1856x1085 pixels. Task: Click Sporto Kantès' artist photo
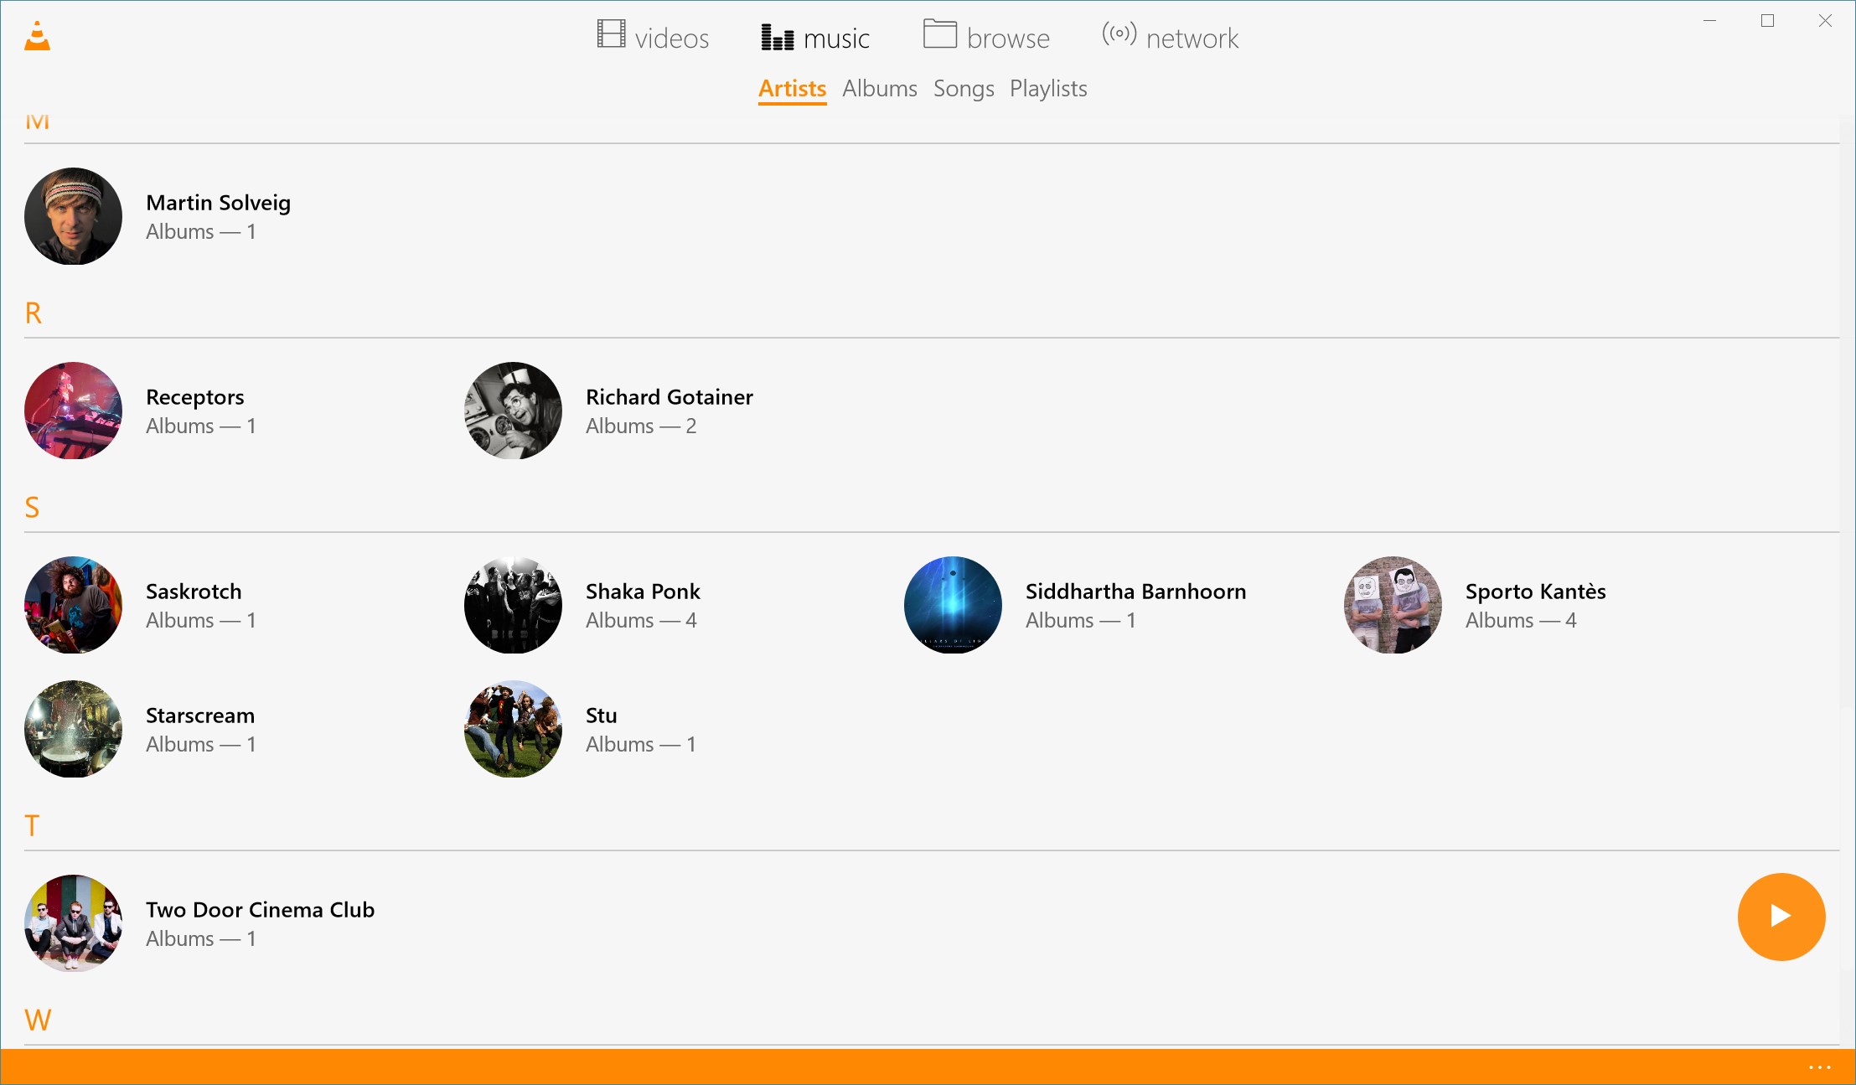click(x=1392, y=605)
